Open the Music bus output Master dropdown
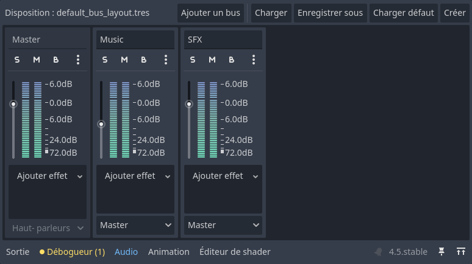 (135, 225)
